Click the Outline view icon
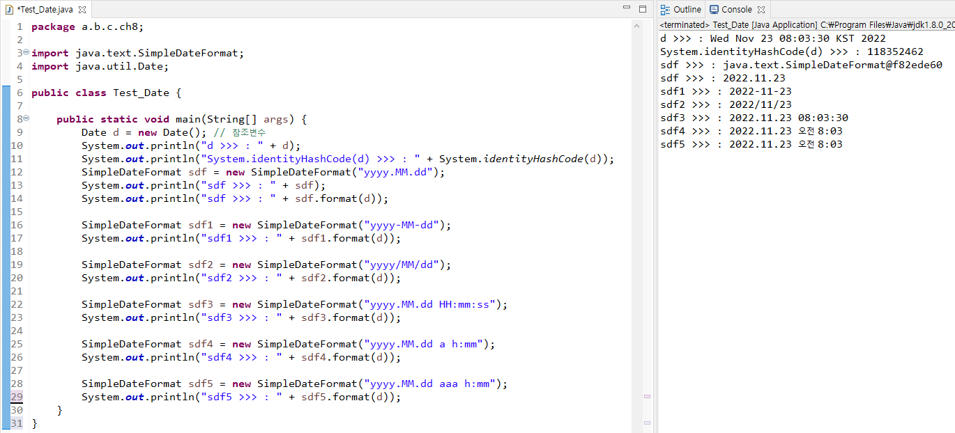 point(666,10)
